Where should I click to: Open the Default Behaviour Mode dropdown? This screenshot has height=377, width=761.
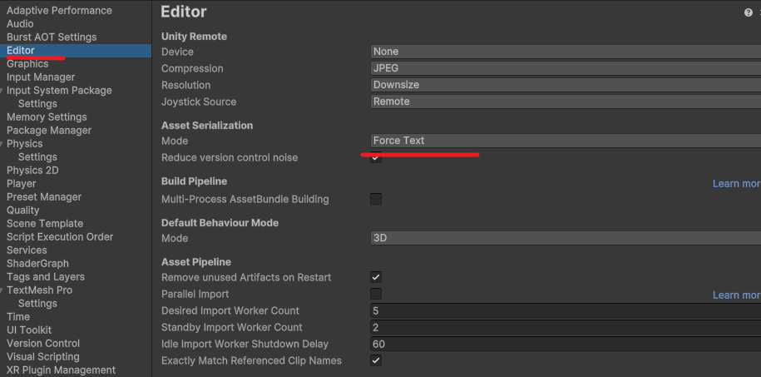[x=566, y=238]
